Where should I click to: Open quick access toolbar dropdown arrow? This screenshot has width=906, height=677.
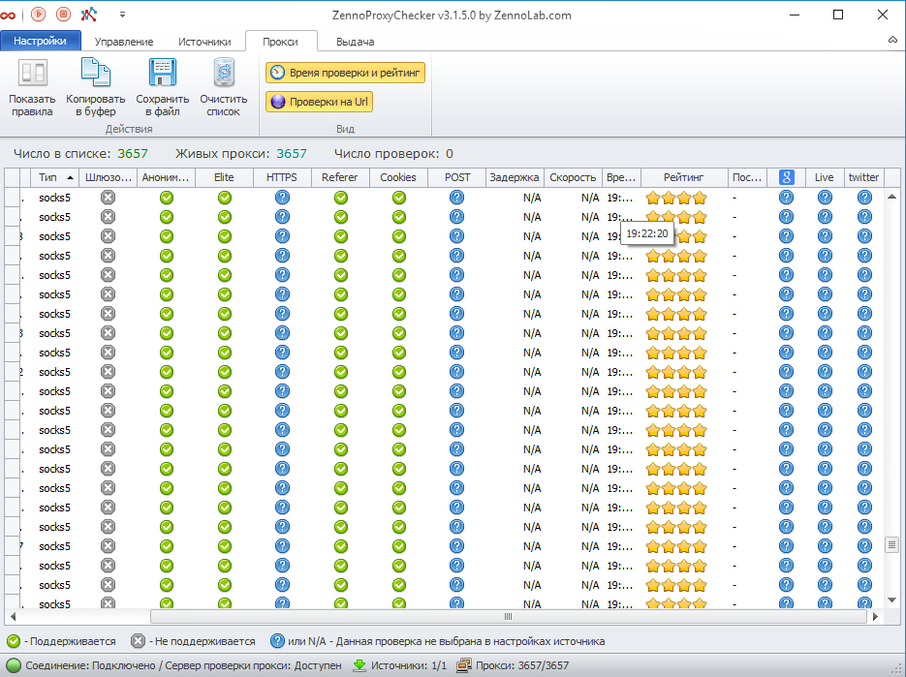pyautogui.click(x=122, y=15)
